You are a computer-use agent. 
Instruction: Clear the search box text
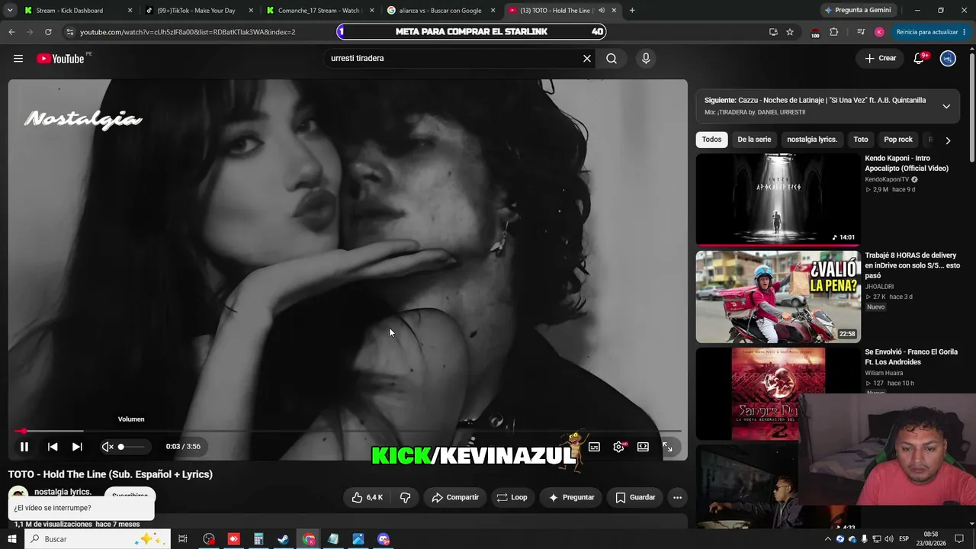pyautogui.click(x=587, y=59)
